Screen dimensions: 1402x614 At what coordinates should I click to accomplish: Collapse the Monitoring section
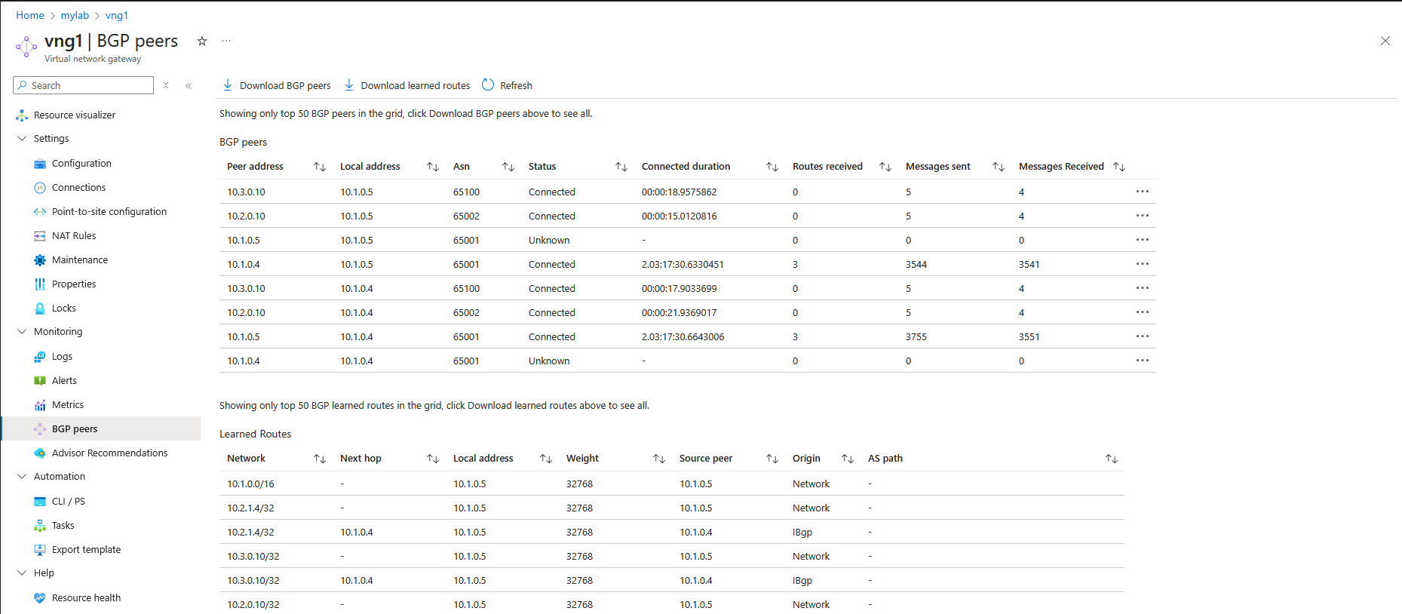click(22, 332)
